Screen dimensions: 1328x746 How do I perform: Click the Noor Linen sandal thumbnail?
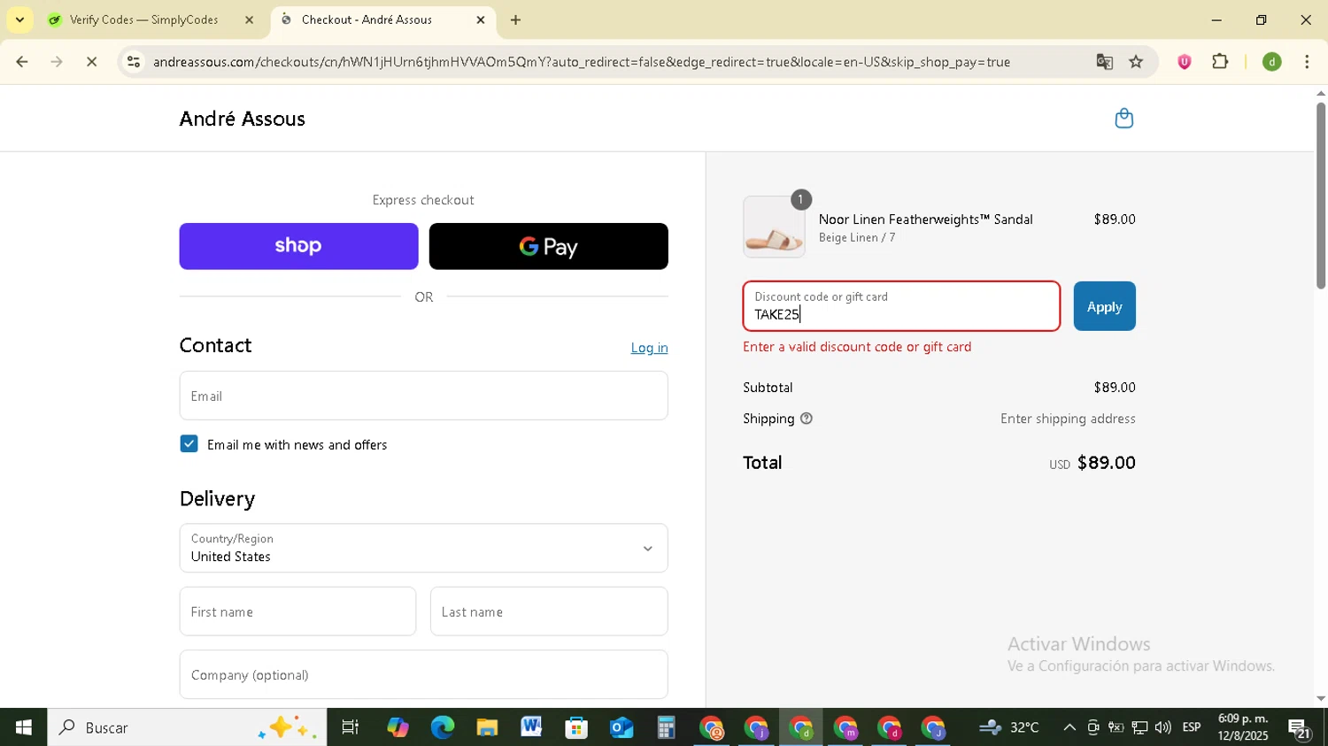pyautogui.click(x=774, y=227)
